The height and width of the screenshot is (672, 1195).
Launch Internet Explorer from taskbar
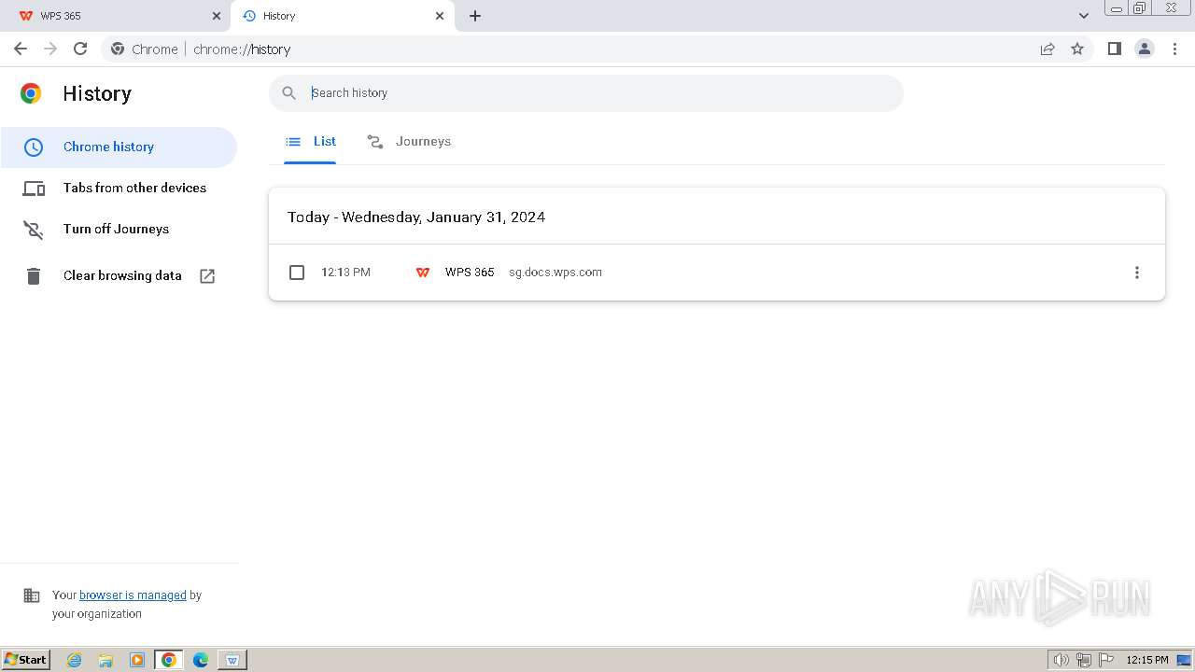pos(74,660)
